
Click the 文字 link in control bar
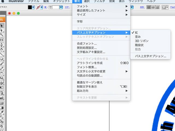click(67, 7)
